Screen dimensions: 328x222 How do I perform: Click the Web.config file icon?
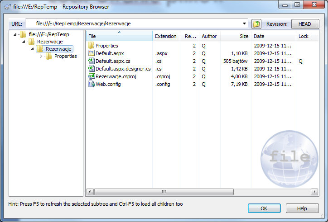click(x=92, y=84)
